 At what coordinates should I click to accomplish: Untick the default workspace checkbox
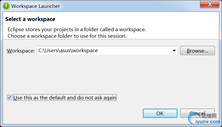[x=10, y=97]
